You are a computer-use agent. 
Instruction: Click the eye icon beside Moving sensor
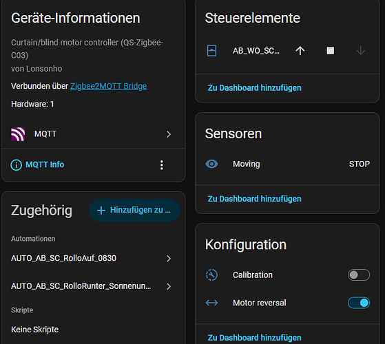211,164
